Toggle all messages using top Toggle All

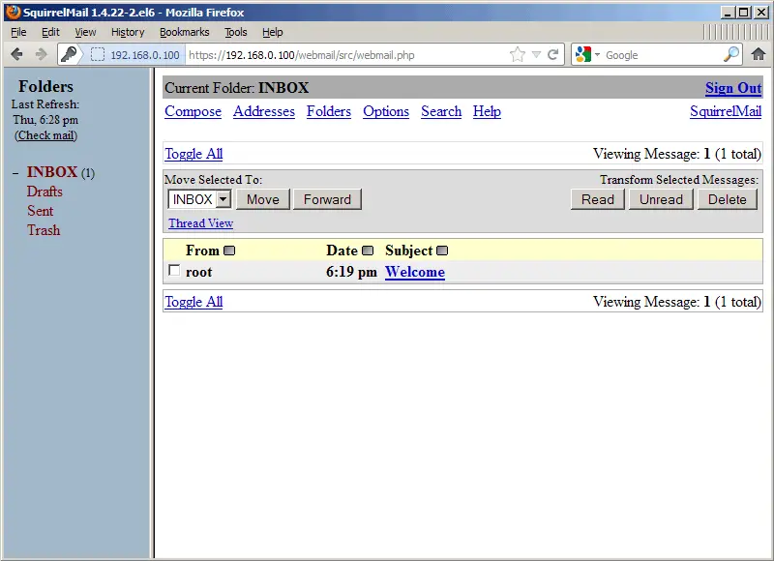(x=193, y=154)
